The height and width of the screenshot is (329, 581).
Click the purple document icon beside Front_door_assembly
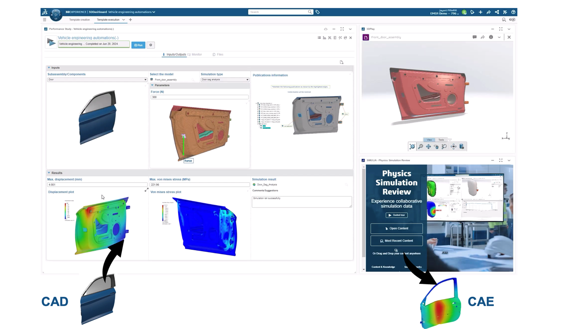[366, 37]
